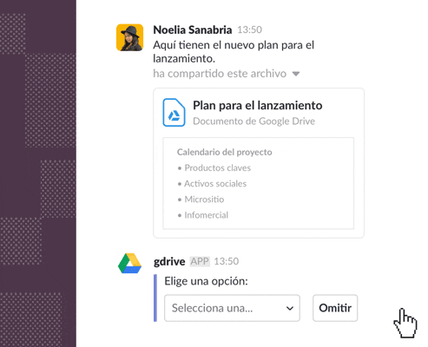Screen dimensions: 428x347
Task: Open the gdrive app avatar icon
Action: [129, 264]
